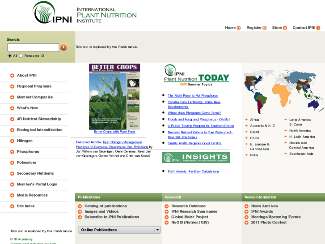Open the Online Publications dropdown

coord(119,230)
